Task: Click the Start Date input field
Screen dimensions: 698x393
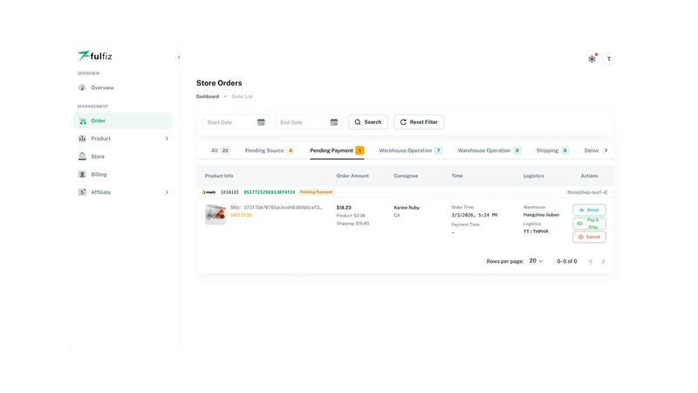Action: 236,122
